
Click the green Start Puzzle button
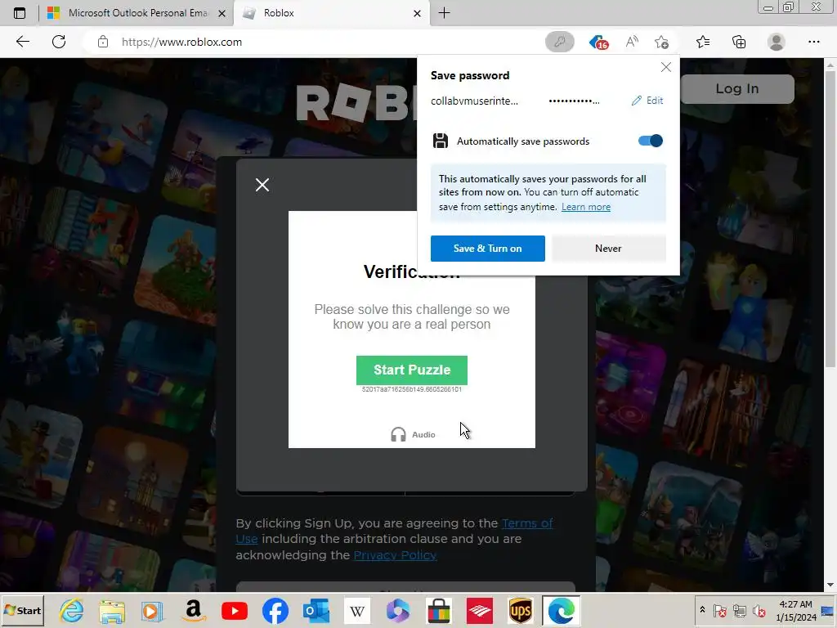(x=412, y=370)
